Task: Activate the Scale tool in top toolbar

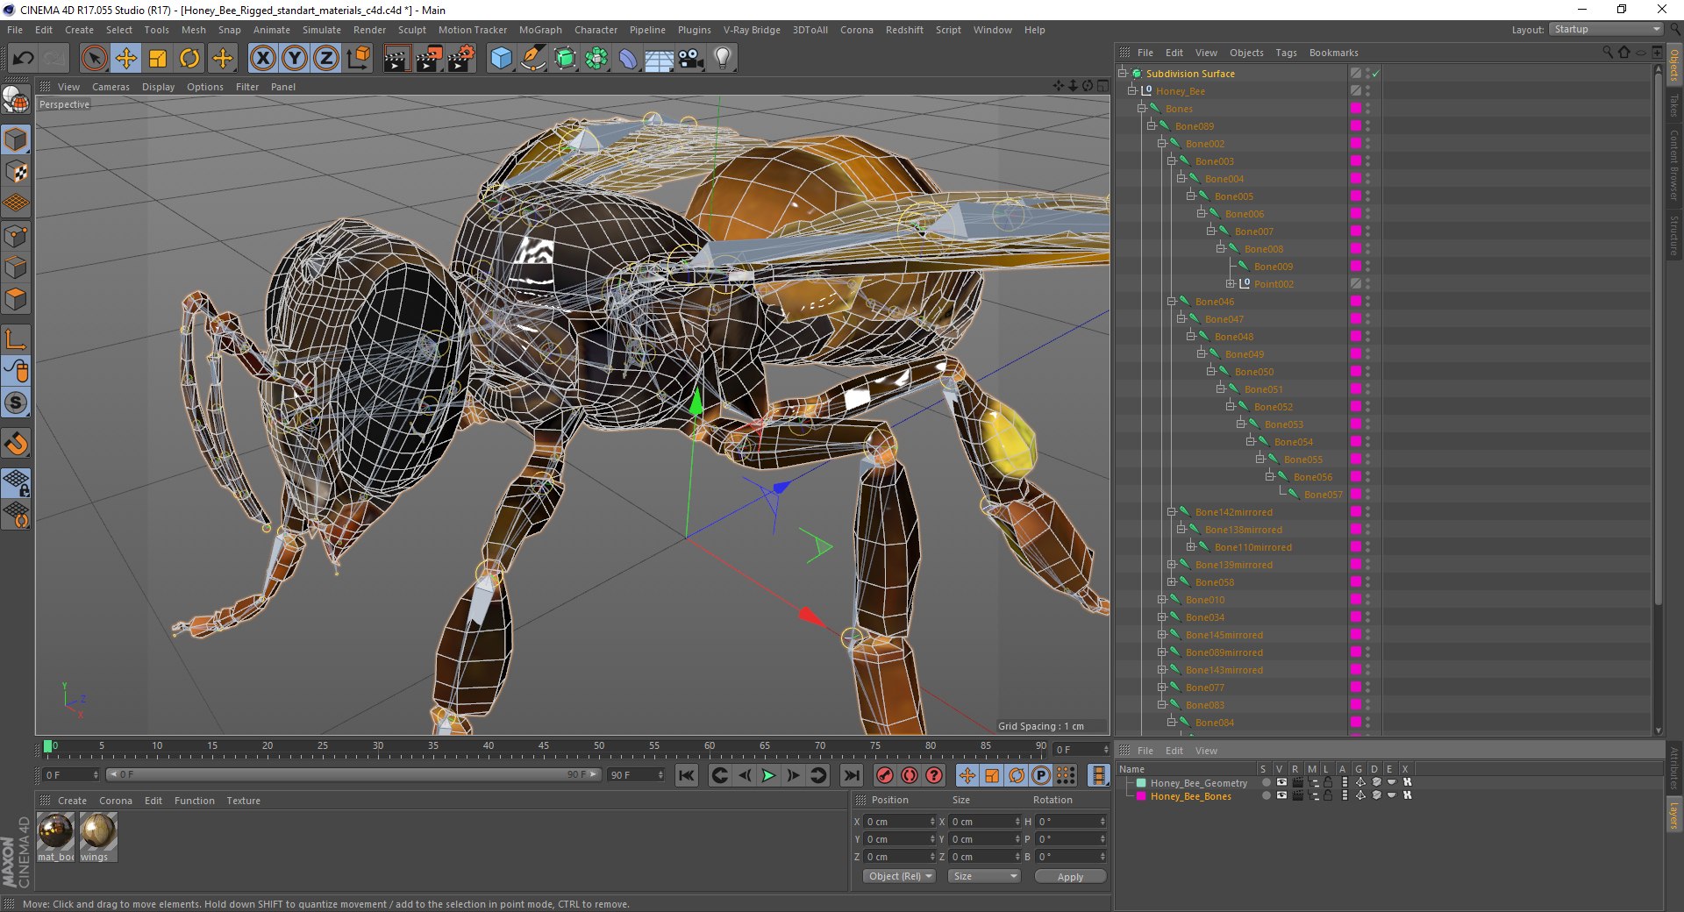Action: (158, 59)
